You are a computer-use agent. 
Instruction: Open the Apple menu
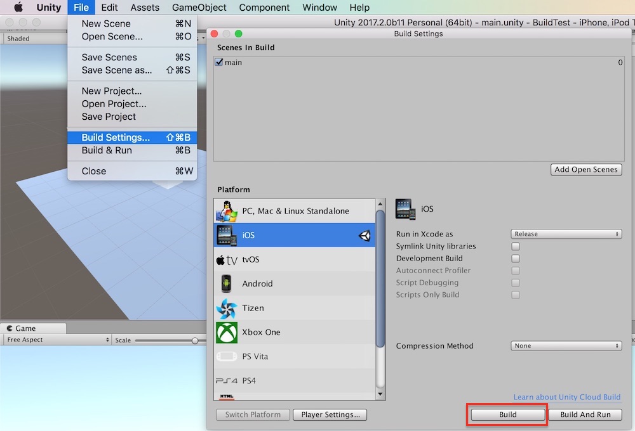click(18, 7)
